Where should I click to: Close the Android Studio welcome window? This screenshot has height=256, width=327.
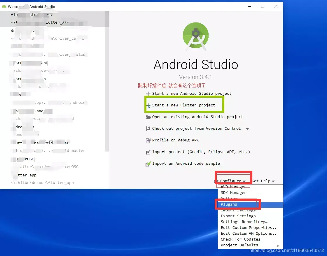pyautogui.click(x=276, y=6)
